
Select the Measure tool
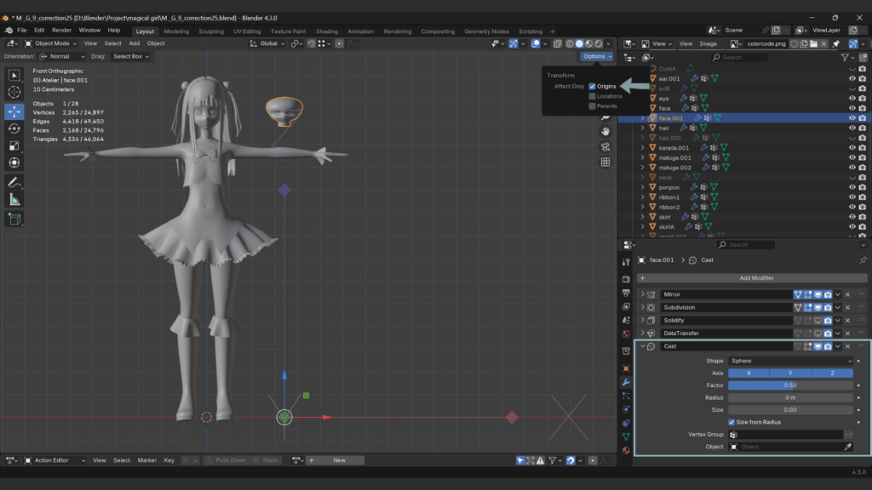pos(14,199)
